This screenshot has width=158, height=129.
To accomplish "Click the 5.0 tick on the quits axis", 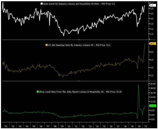I will [x=152, y=8].
